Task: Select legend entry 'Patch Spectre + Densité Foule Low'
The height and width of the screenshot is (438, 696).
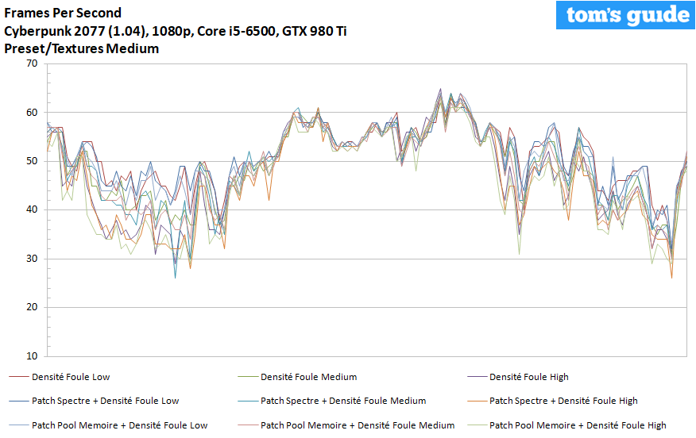Action: click(105, 401)
